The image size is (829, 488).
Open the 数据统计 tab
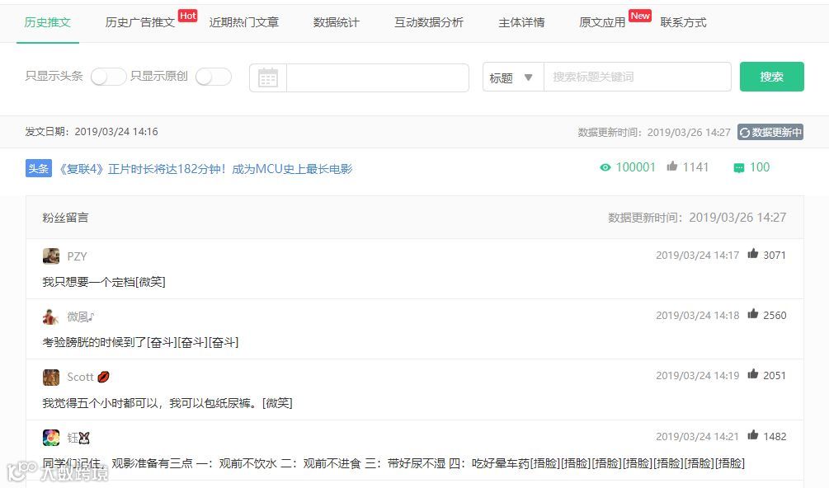coord(337,22)
